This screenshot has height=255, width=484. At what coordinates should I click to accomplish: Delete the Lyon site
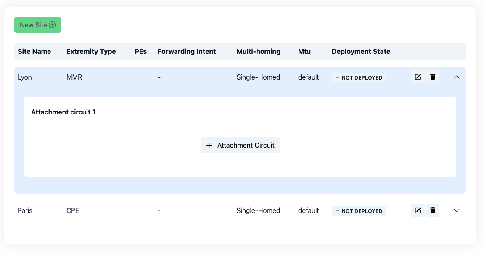click(433, 77)
